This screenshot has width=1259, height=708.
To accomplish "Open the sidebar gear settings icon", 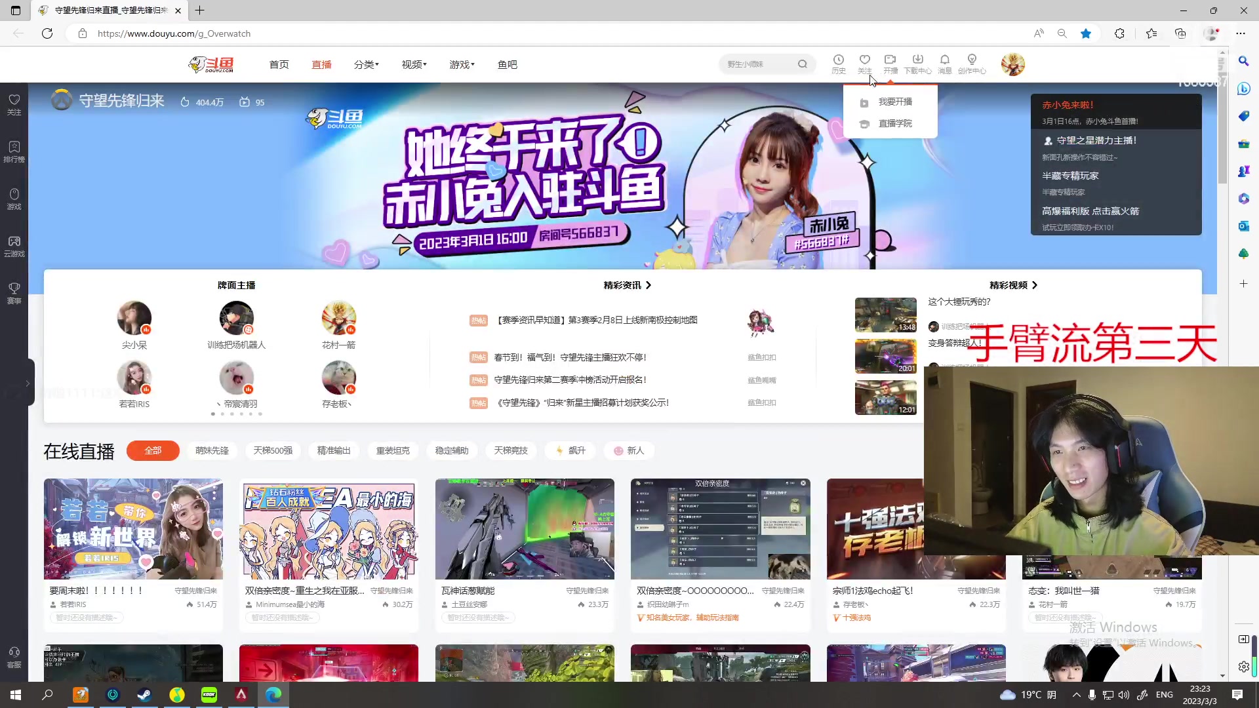I will [1243, 667].
